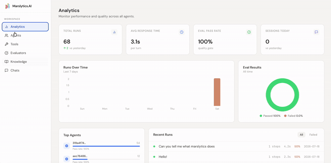
Task: Click the Chats speech bubble sidebar icon
Action: (7, 70)
